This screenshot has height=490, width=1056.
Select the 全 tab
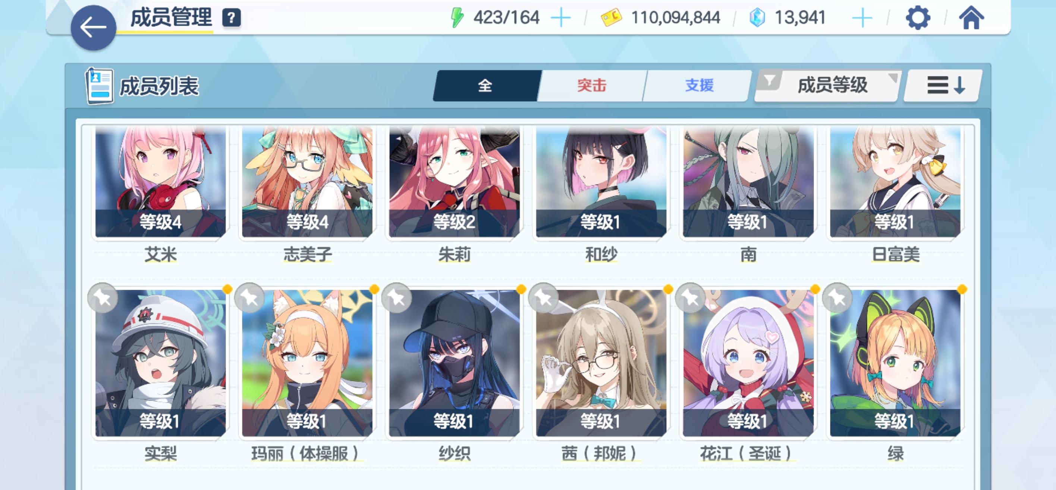(485, 86)
